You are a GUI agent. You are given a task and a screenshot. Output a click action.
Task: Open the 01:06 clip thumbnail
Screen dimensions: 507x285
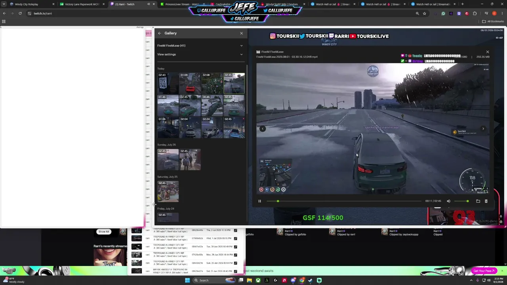pyautogui.click(x=168, y=127)
